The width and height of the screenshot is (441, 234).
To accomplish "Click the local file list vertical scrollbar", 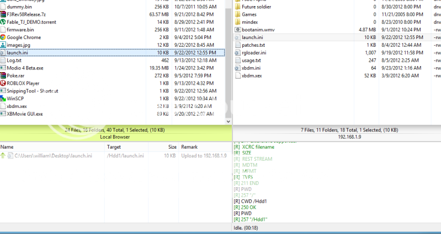I will 229,61.
